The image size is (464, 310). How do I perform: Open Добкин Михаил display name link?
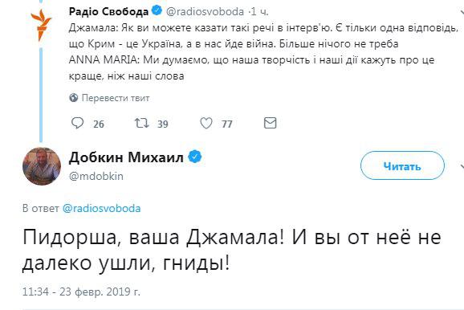click(x=126, y=157)
